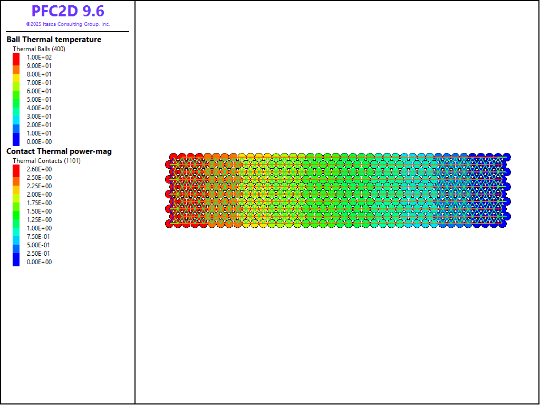
Task: Select the 2.00E+00 power-mag color swatch
Action: coord(16,195)
